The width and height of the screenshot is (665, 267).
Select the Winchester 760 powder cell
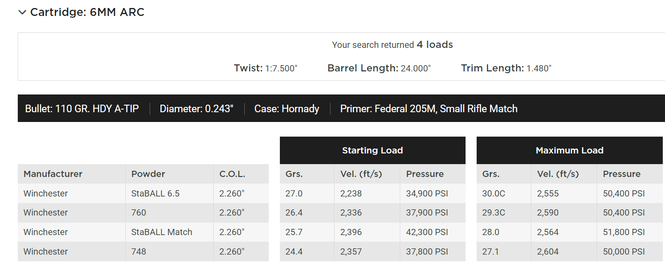point(139,212)
